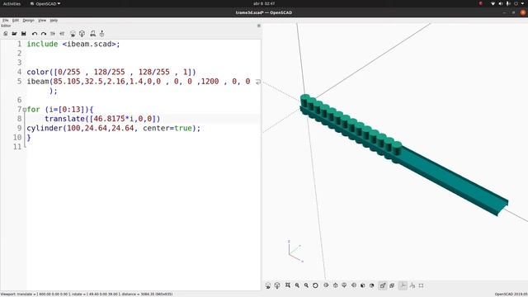
Task: Click the Viewport status text at bottom
Action: [87, 295]
